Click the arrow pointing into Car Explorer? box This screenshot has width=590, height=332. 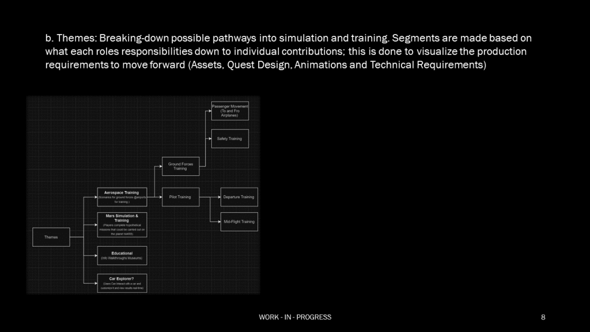(91, 283)
